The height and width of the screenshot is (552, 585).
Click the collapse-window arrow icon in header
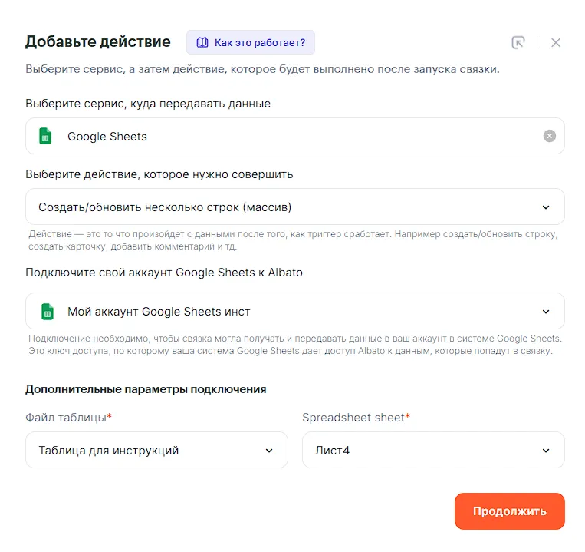519,43
